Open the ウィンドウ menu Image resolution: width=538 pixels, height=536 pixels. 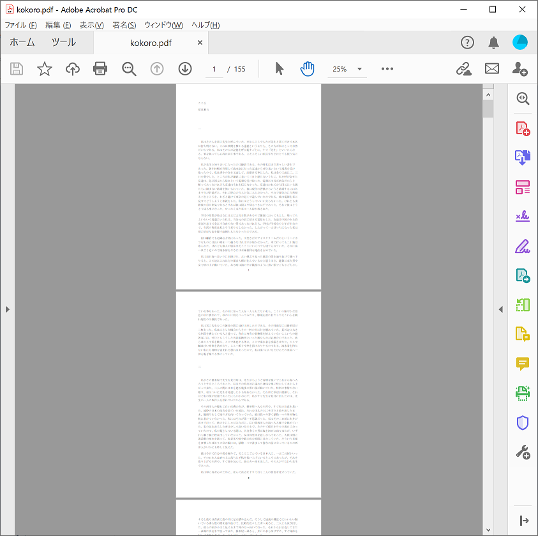coord(163,25)
